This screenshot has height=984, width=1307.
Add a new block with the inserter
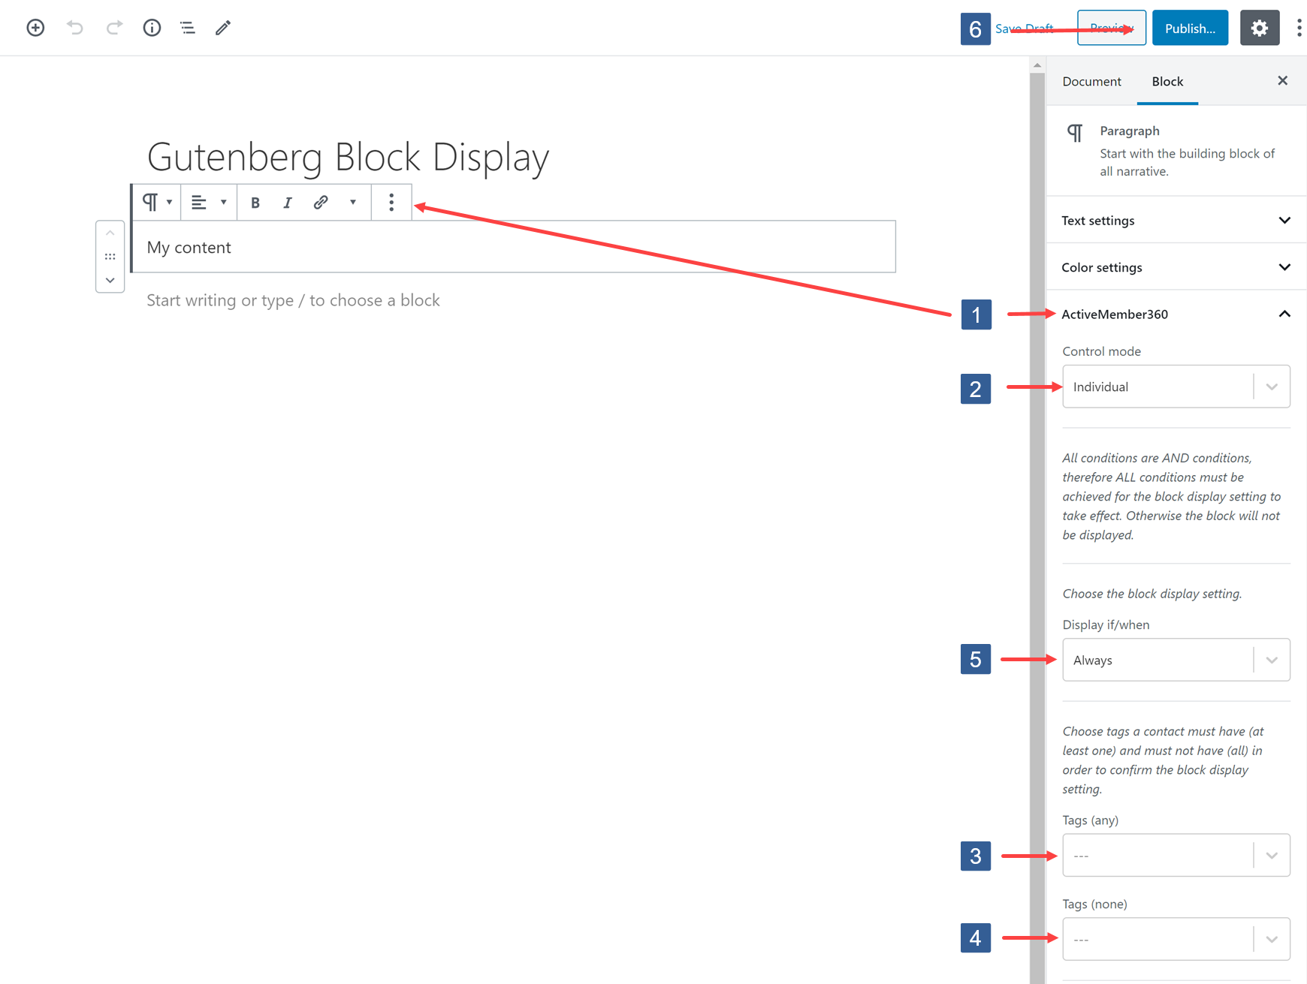35,28
